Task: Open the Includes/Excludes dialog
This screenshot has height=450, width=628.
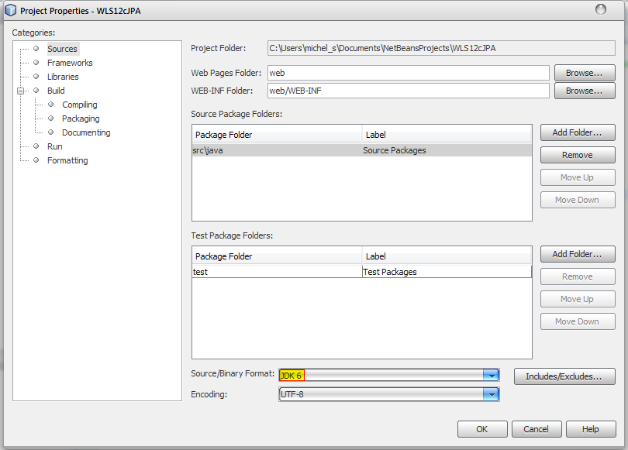Action: point(564,376)
